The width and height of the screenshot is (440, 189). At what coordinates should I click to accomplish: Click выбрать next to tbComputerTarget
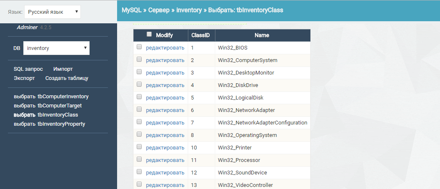pos(25,106)
